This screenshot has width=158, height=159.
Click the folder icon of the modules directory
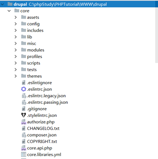point(24,50)
